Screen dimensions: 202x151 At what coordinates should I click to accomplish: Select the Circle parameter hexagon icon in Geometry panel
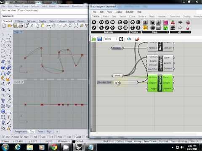pyautogui.click(x=101, y=22)
